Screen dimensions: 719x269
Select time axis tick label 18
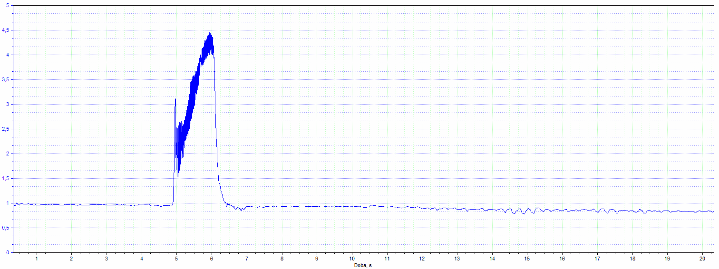632,259
